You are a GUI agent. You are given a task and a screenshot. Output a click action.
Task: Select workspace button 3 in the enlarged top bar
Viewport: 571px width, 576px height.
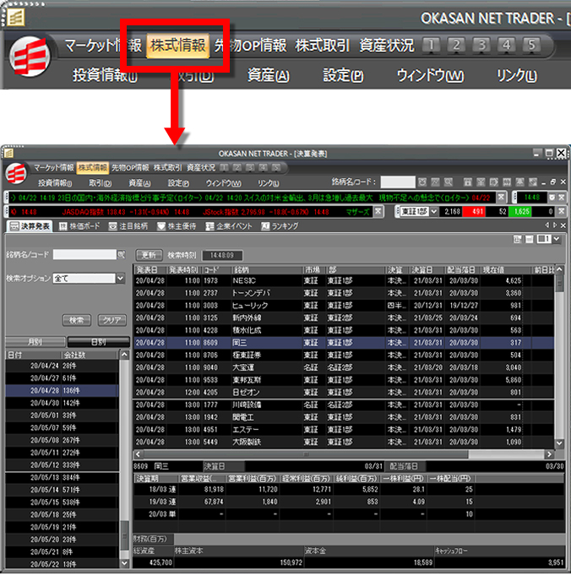point(481,45)
